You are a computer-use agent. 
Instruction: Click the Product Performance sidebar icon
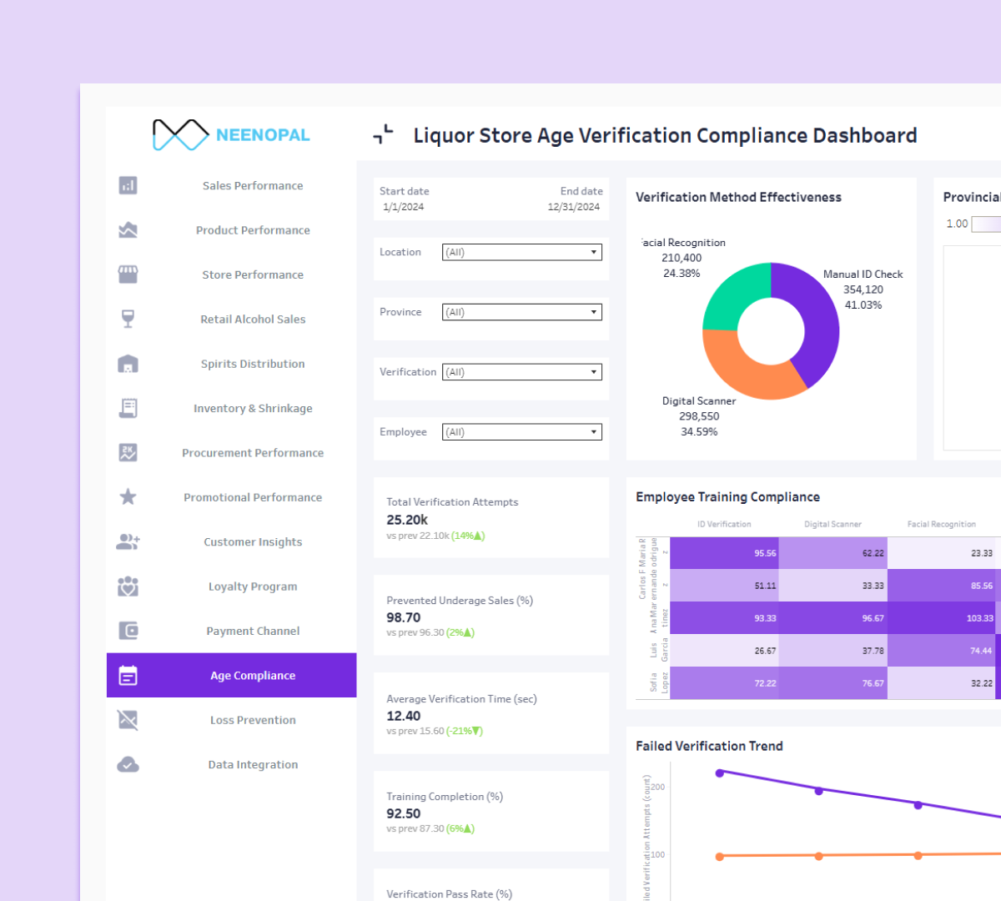coord(128,229)
